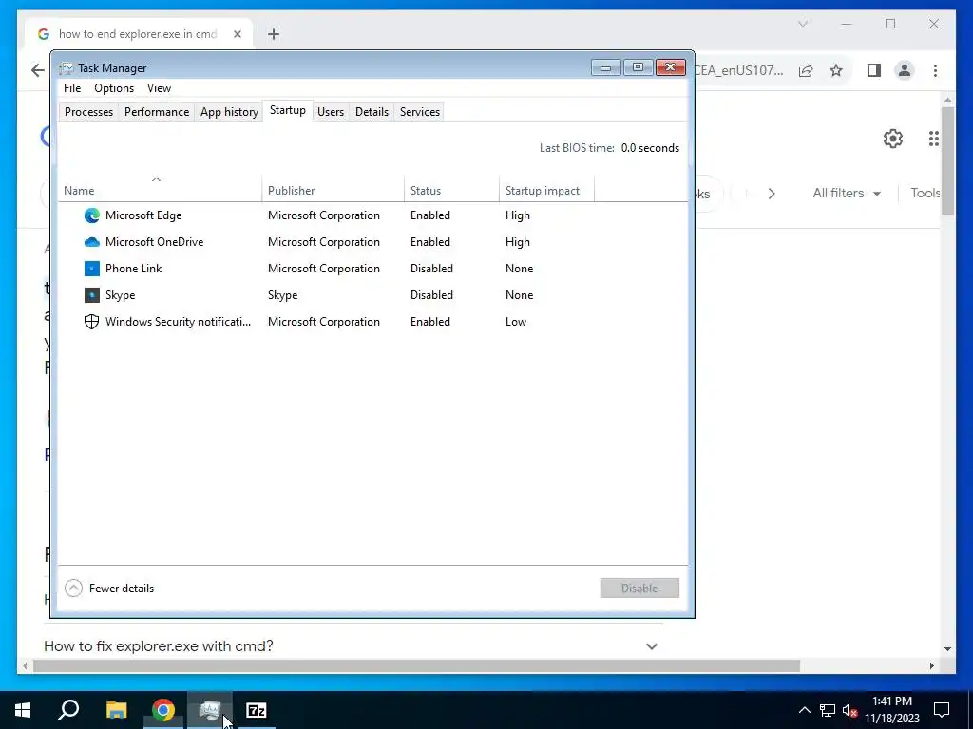Viewport: 973px width, 729px height.
Task: Switch to the Details tab
Action: (372, 112)
